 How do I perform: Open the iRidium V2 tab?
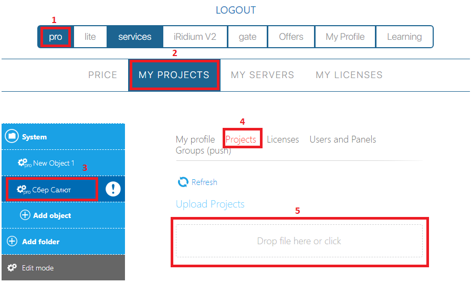(195, 37)
